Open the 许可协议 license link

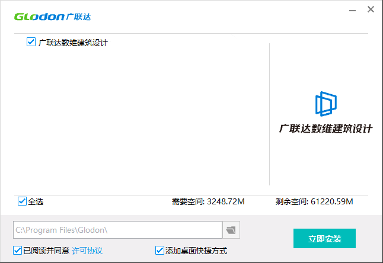(87, 251)
